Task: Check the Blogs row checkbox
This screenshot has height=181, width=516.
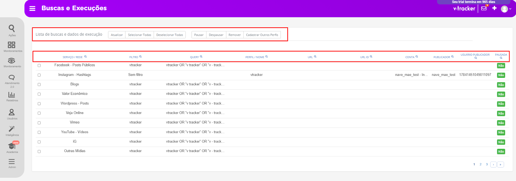Action: [39, 85]
